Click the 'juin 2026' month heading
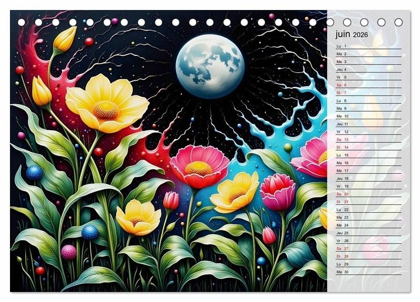This screenshot has height=302, width=420. pos(352,35)
